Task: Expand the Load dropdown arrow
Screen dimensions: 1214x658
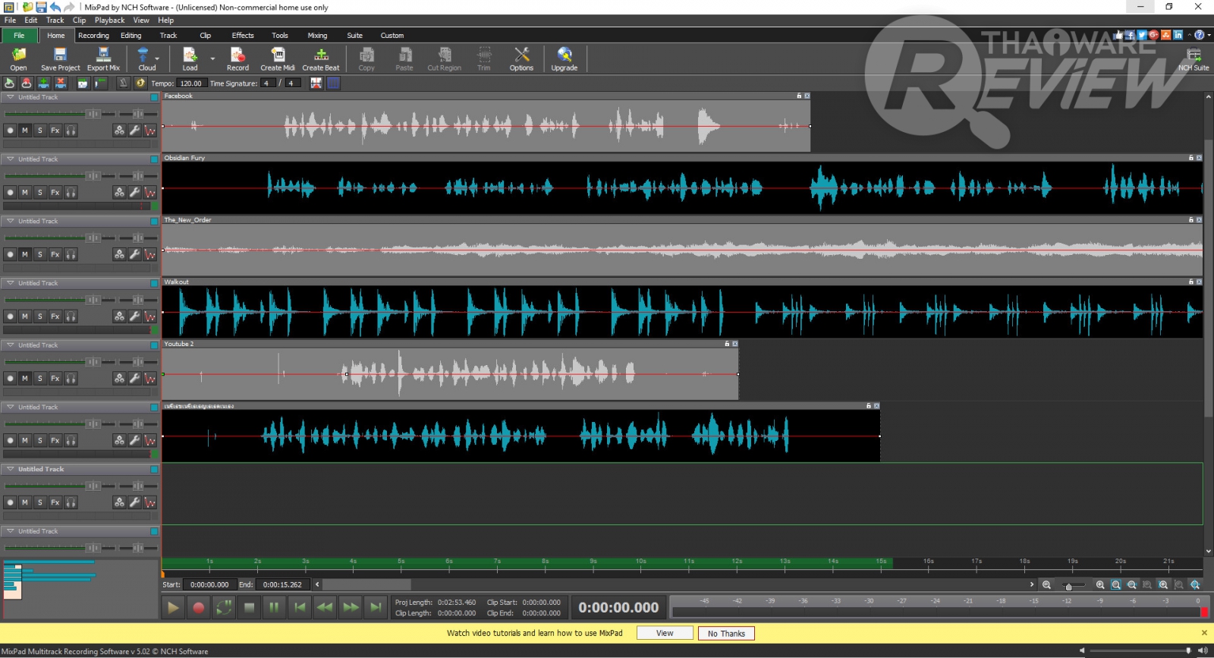Action: point(212,58)
